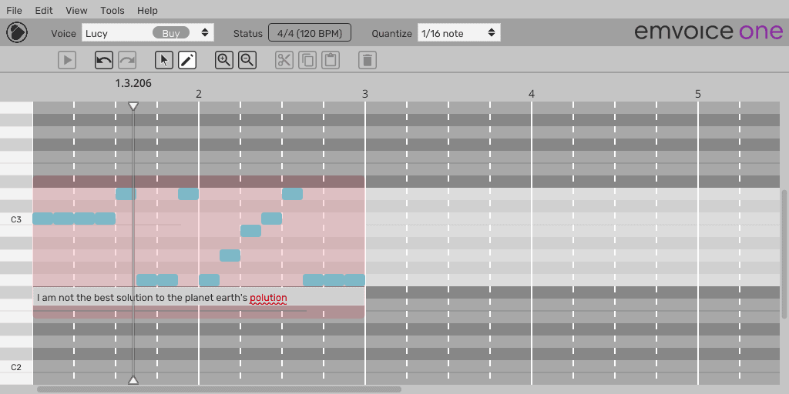Click the clipboard Paste icon
Screen dimensions: 789x394
[x=331, y=59]
